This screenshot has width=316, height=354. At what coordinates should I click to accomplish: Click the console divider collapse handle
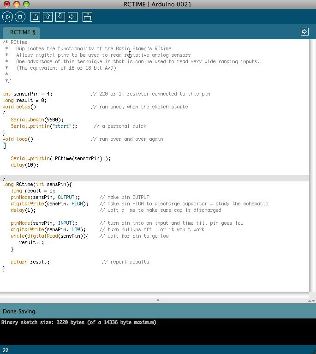pyautogui.click(x=158, y=300)
